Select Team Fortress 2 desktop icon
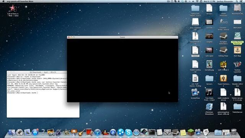Image resolution: width=245 pixels, height=138 pixels. (x=223, y=80)
